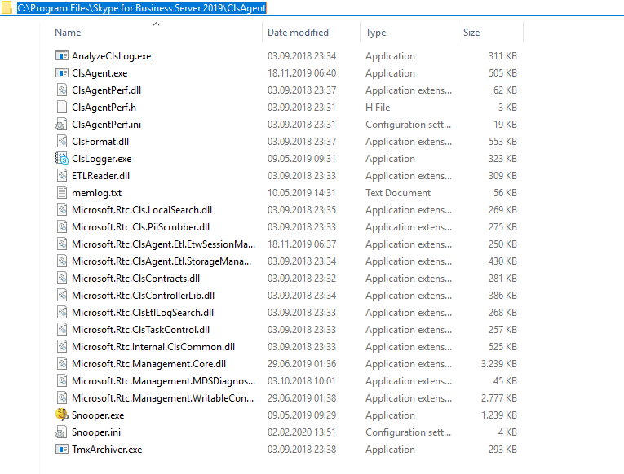Select the Microsoft.Rtc.ClsTaskControl.dll icon
Screen dimensions: 624x474
point(62,329)
